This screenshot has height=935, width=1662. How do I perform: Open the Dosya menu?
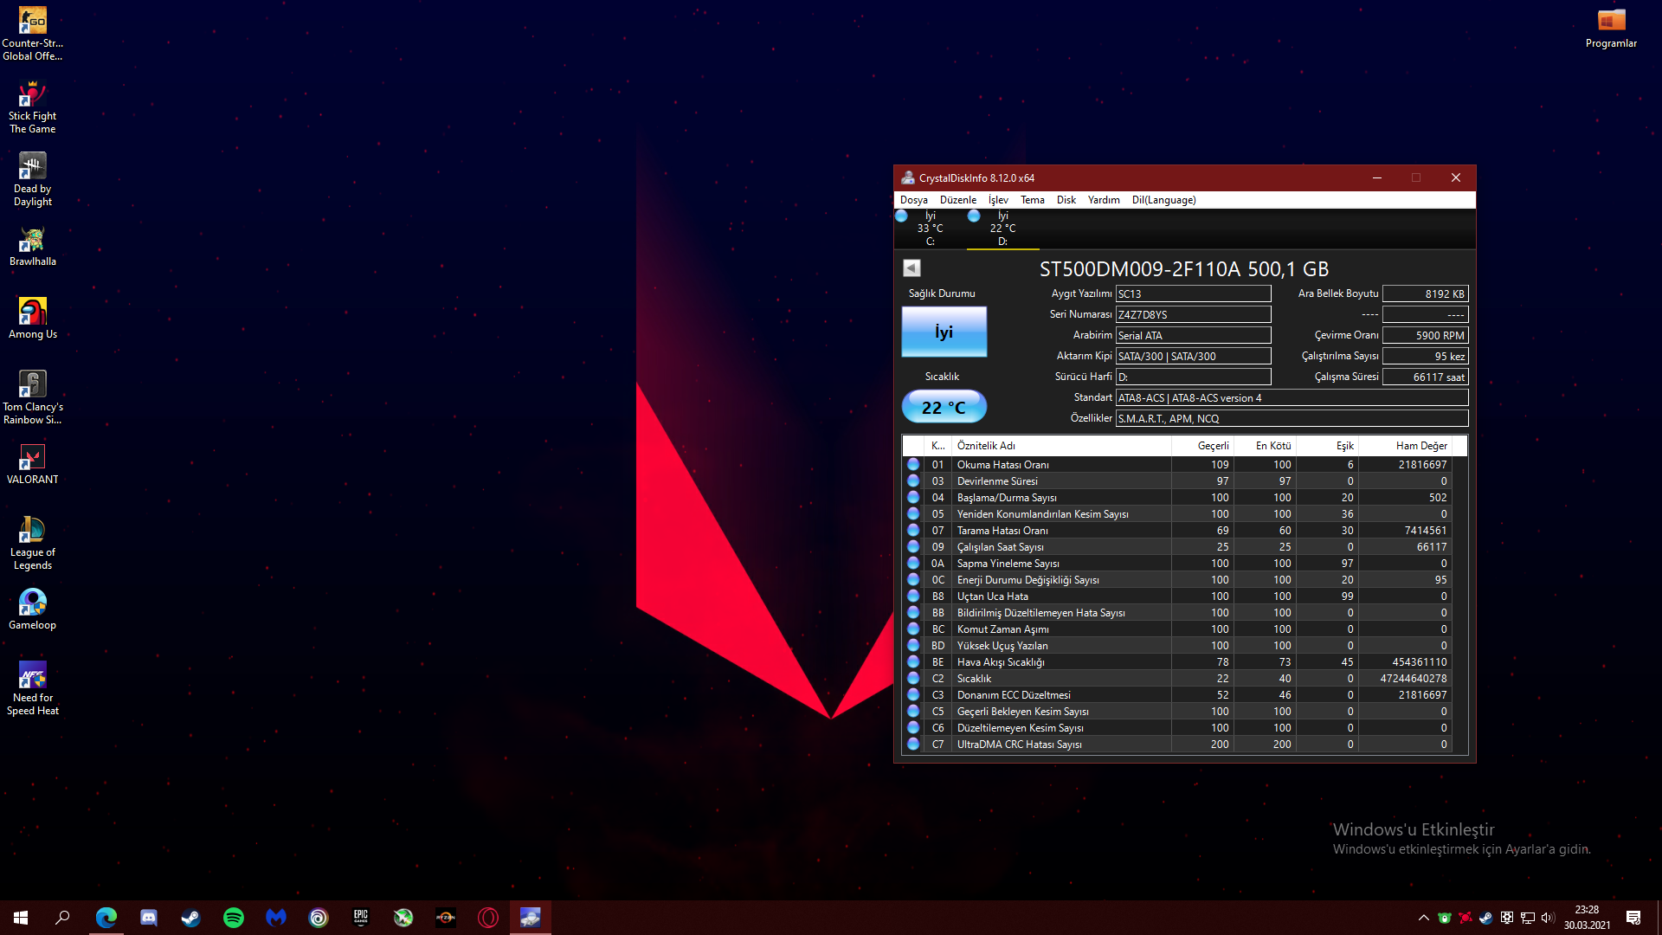pos(913,200)
